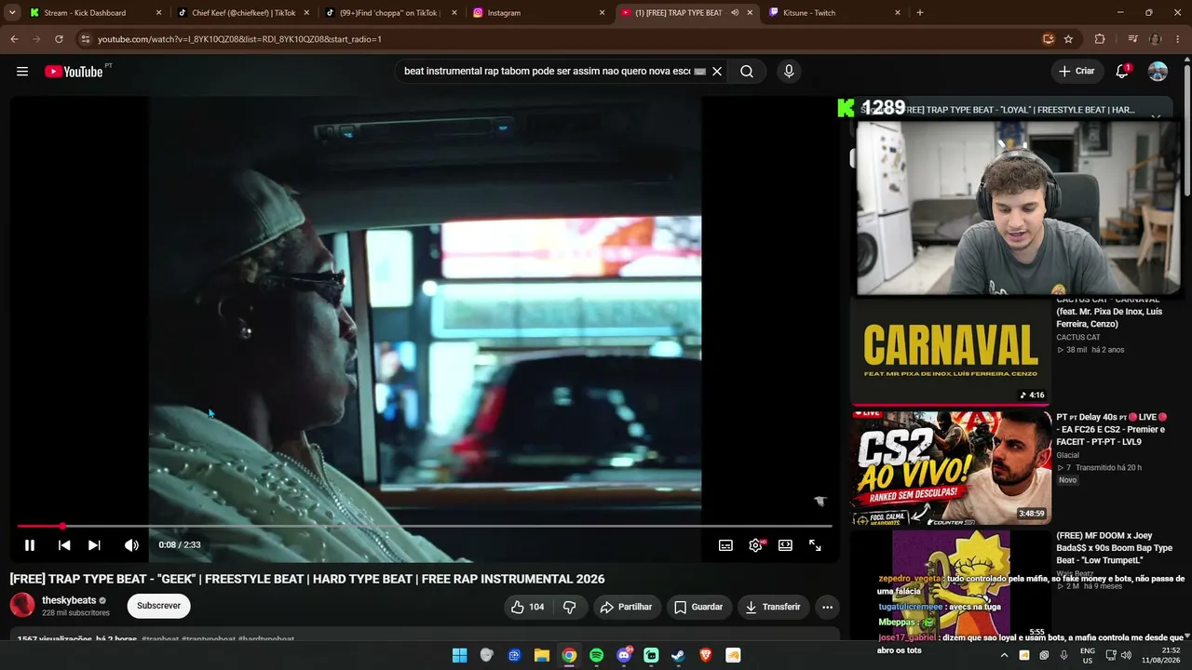Skip to the next video
The height and width of the screenshot is (670, 1192).
(94, 545)
